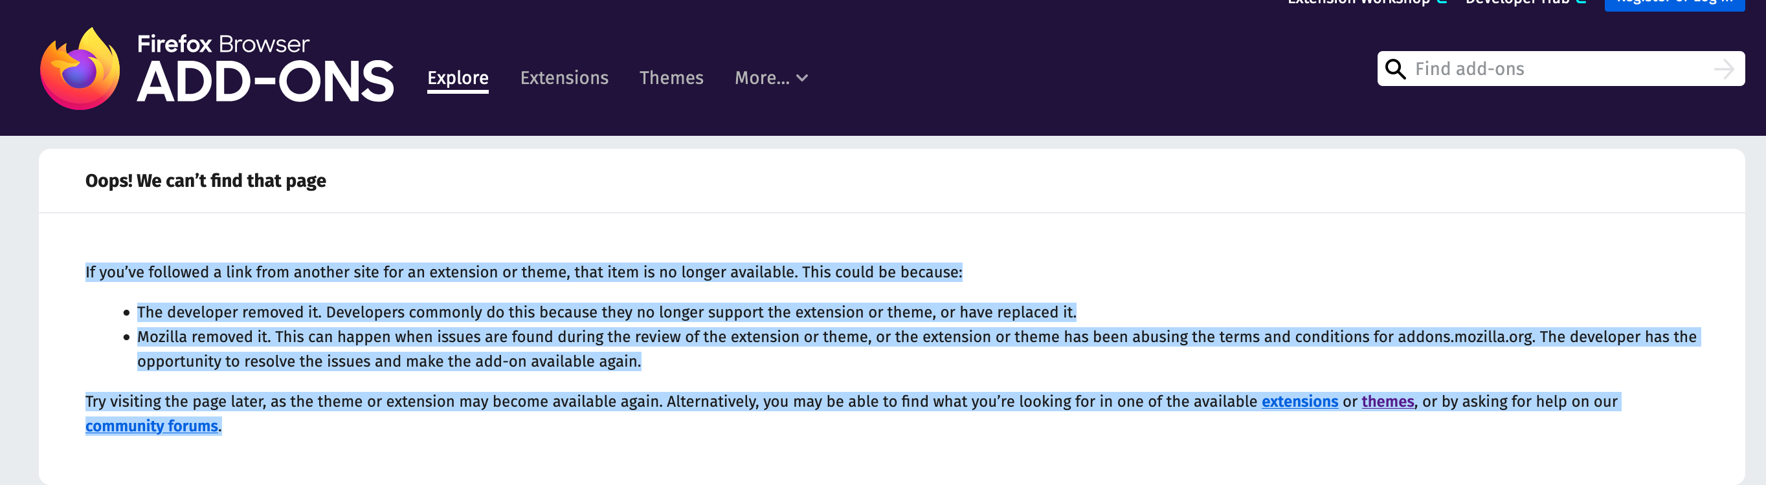Click the chevron next to More…
The height and width of the screenshot is (485, 1766).
pyautogui.click(x=803, y=78)
